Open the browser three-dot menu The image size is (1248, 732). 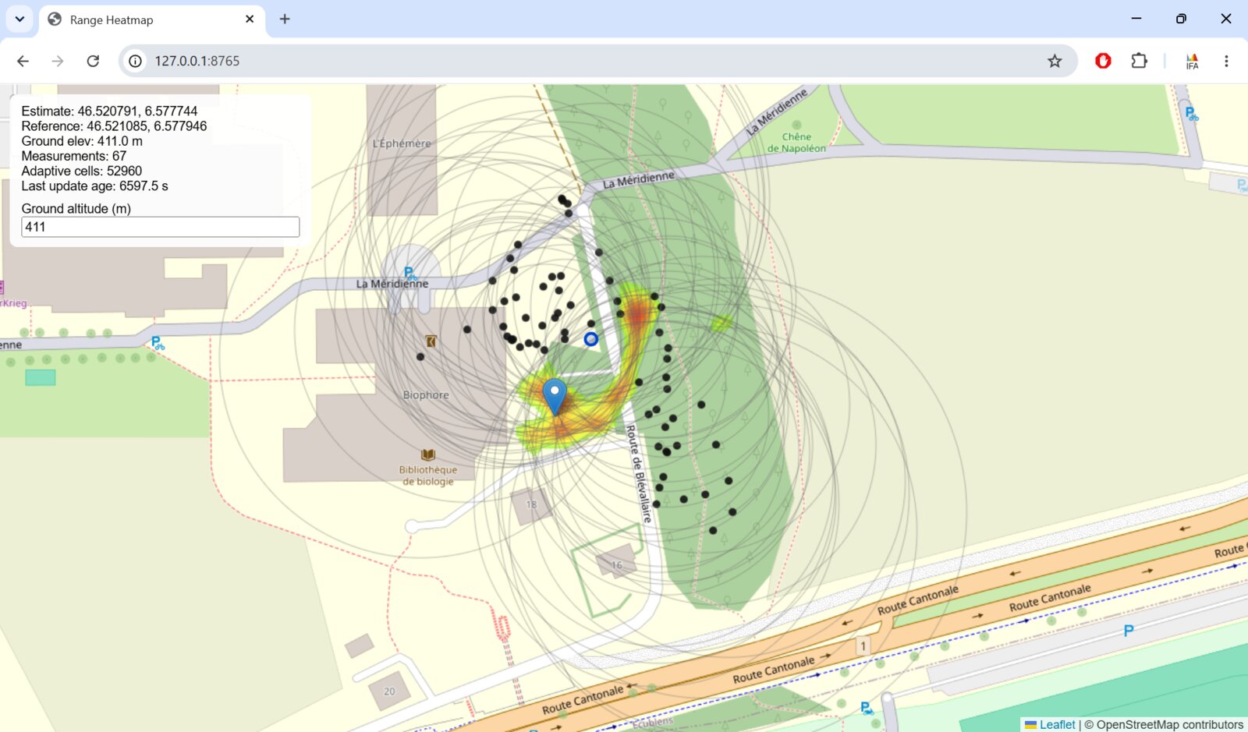[x=1226, y=61]
